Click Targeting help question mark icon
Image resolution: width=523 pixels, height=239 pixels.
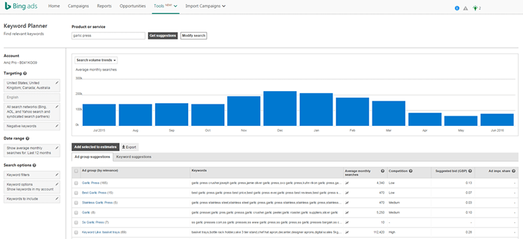click(x=25, y=73)
